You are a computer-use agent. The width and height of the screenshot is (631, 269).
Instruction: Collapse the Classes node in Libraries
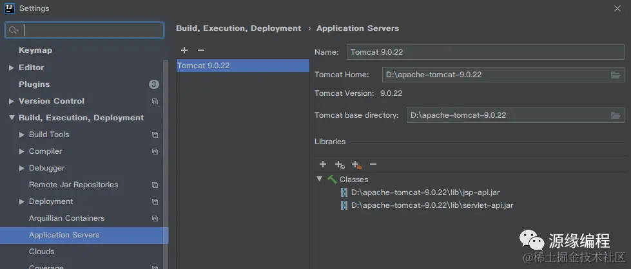tap(320, 179)
